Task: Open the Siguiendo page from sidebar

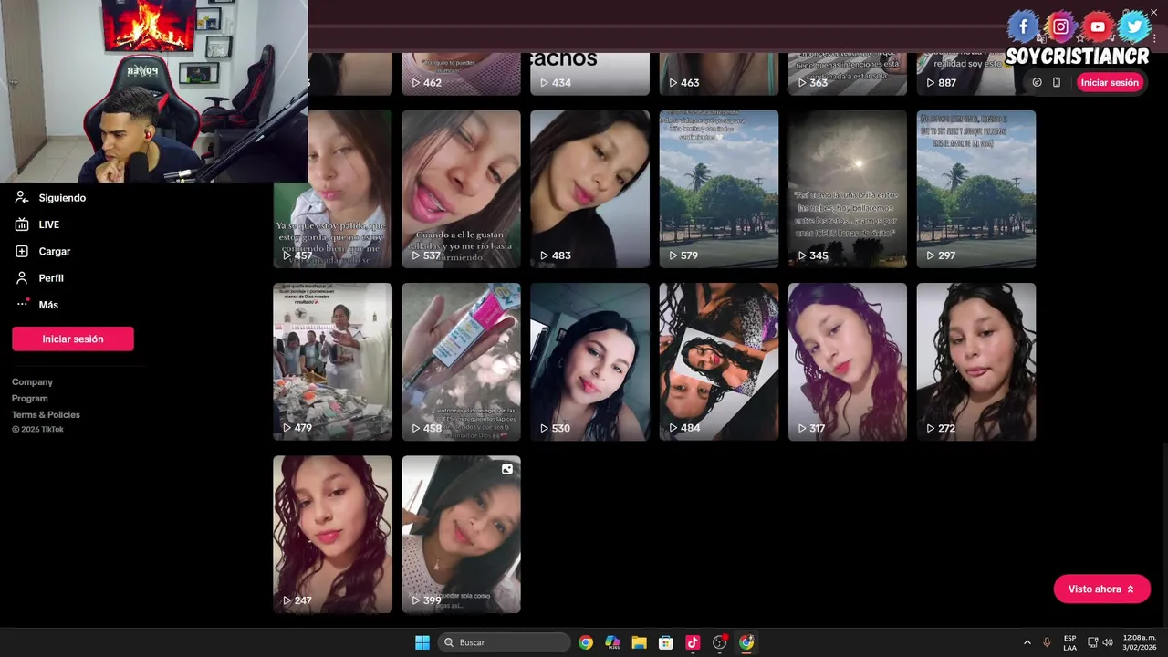Action: click(51, 198)
